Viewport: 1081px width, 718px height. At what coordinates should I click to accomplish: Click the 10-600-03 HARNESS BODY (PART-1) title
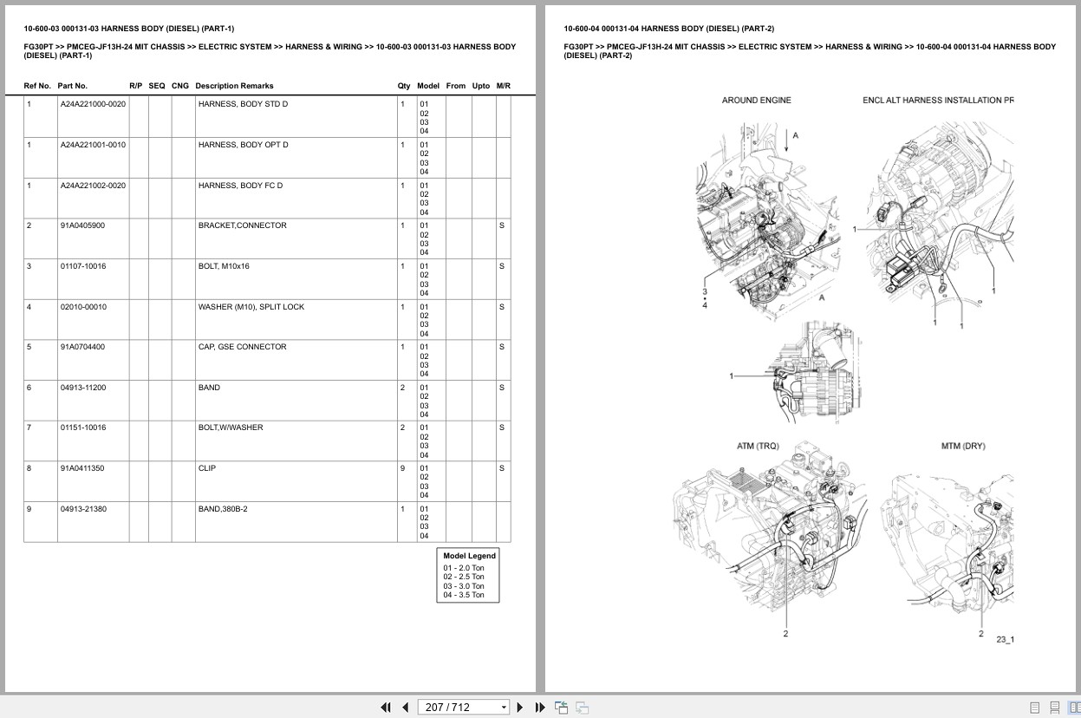(129, 29)
